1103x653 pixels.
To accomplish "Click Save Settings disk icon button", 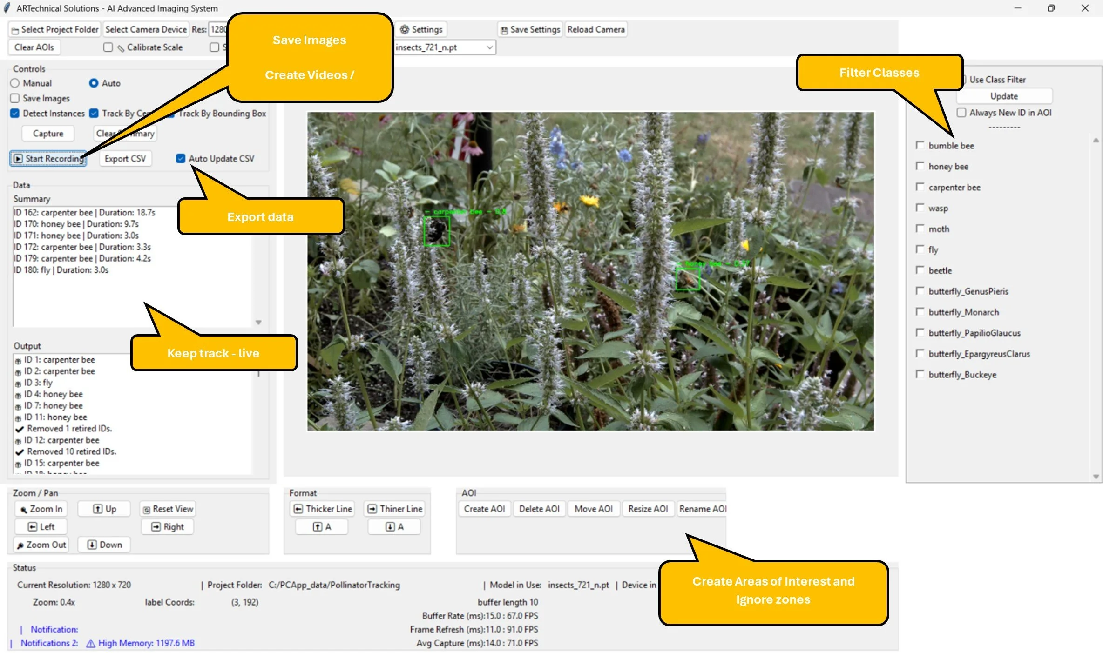I will (x=530, y=29).
